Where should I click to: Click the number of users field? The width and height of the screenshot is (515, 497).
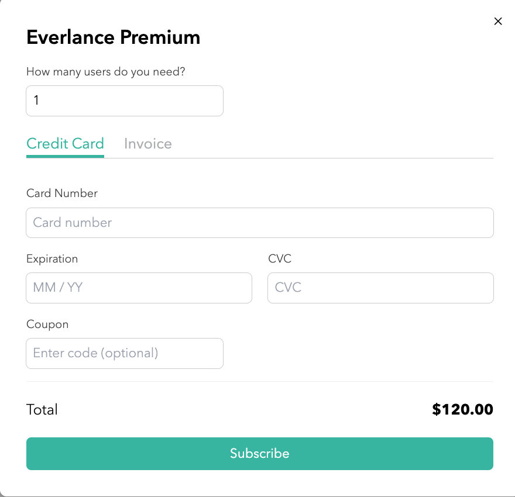click(x=125, y=101)
